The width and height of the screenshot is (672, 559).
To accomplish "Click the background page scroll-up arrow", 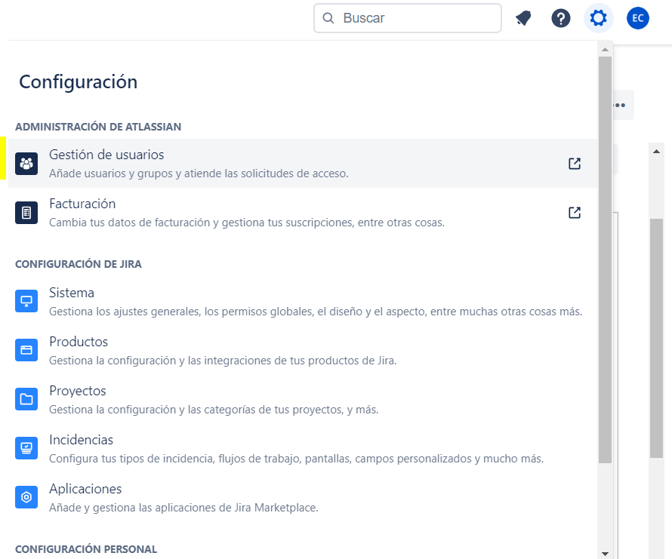I will click(657, 151).
